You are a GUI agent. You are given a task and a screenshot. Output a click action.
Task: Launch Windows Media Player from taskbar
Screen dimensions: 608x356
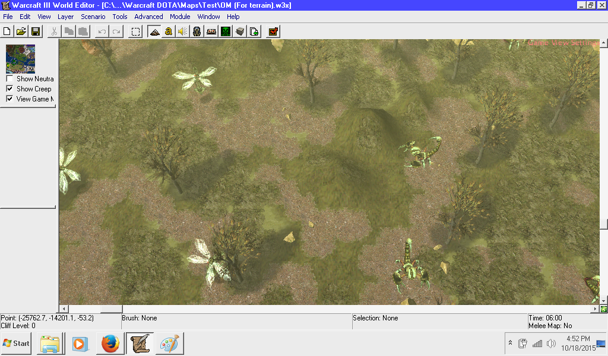click(x=80, y=343)
